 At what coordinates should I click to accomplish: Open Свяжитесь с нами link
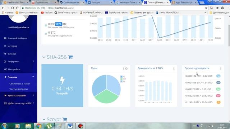(x=19, y=83)
